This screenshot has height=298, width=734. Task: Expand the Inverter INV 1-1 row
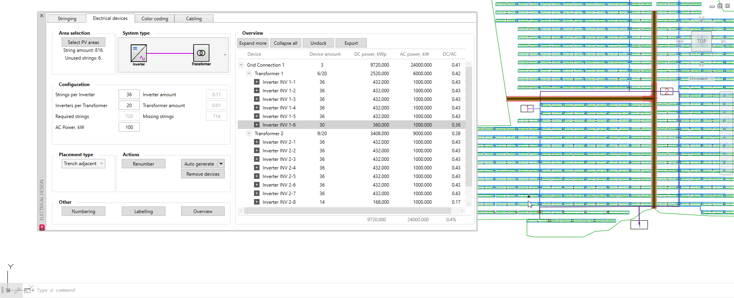257,82
